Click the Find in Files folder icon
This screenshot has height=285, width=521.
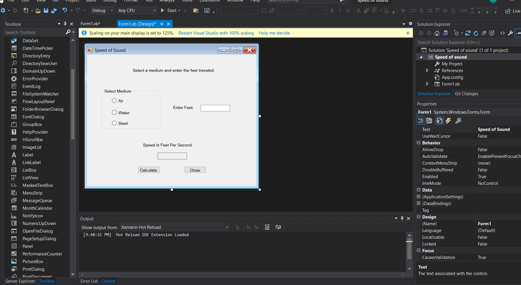[196, 11]
